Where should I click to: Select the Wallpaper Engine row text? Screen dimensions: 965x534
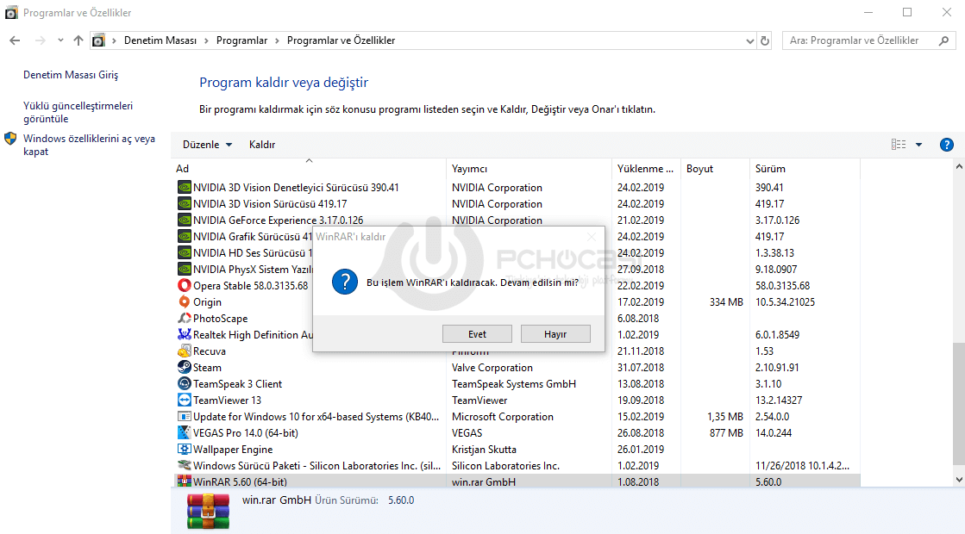click(x=233, y=450)
